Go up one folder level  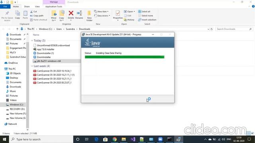(x=17, y=29)
